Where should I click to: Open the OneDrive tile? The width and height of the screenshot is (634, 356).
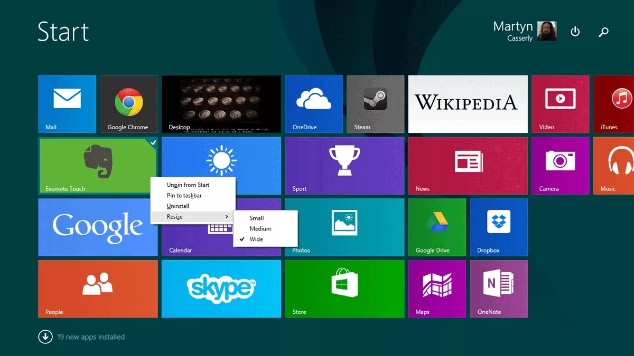(x=314, y=104)
